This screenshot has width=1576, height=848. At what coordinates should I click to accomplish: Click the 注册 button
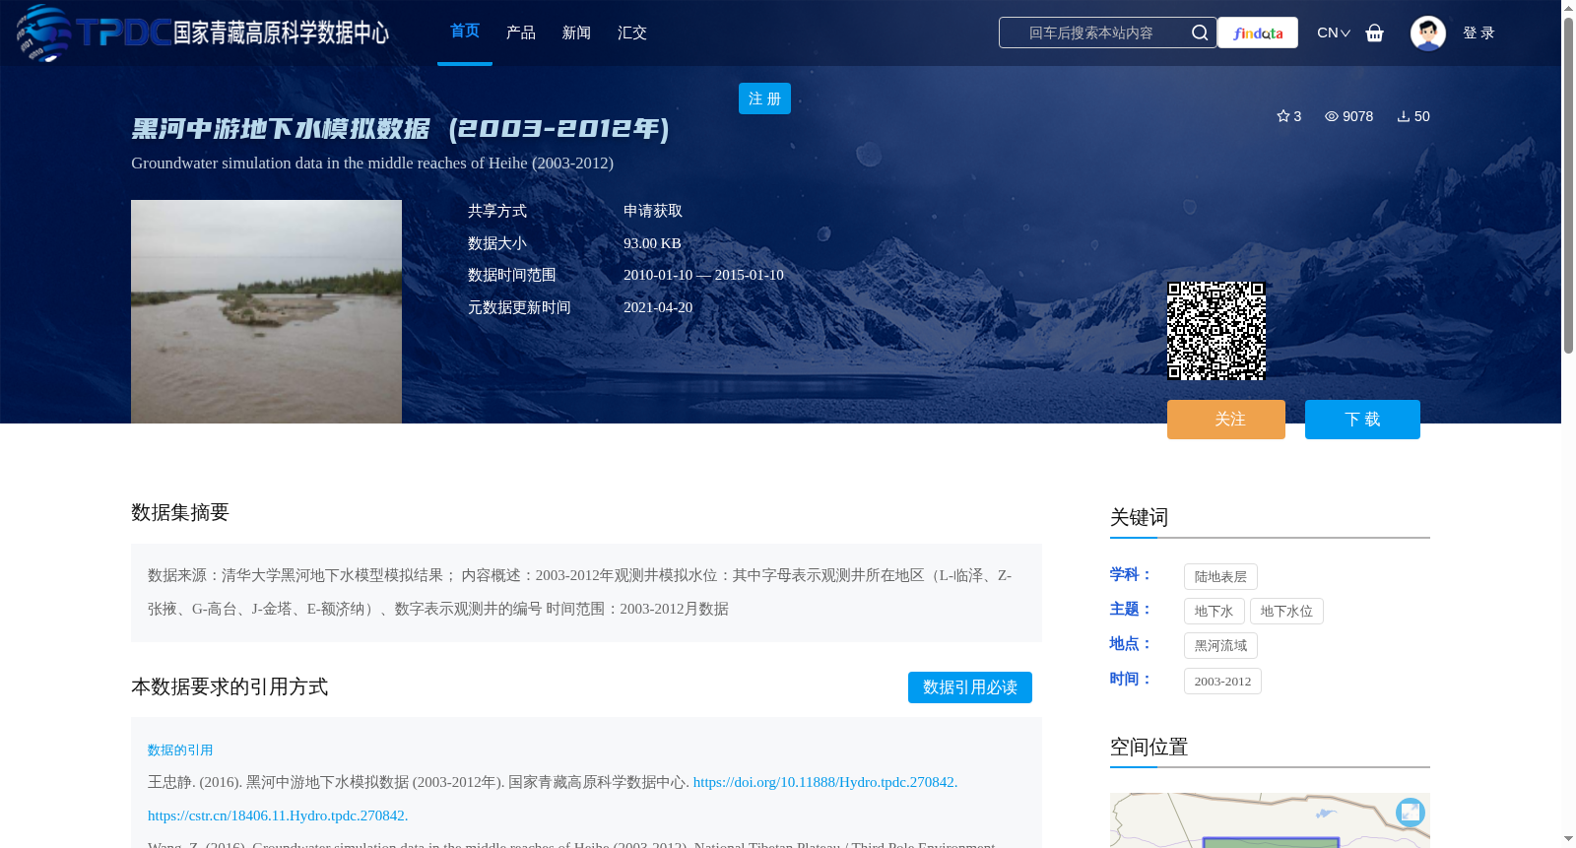click(764, 98)
